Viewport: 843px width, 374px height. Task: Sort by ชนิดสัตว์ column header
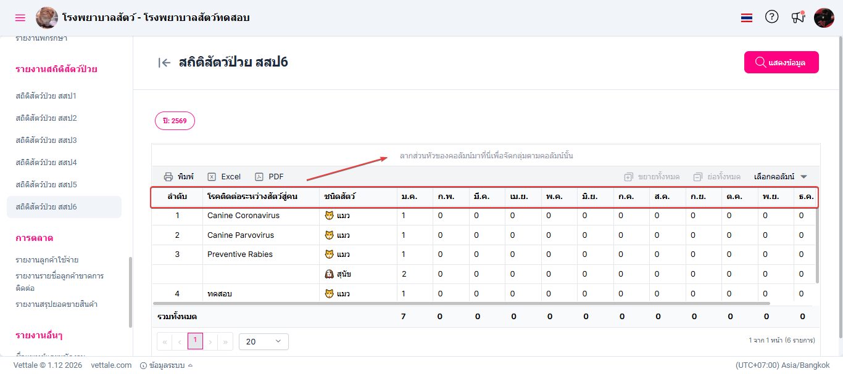(x=358, y=197)
